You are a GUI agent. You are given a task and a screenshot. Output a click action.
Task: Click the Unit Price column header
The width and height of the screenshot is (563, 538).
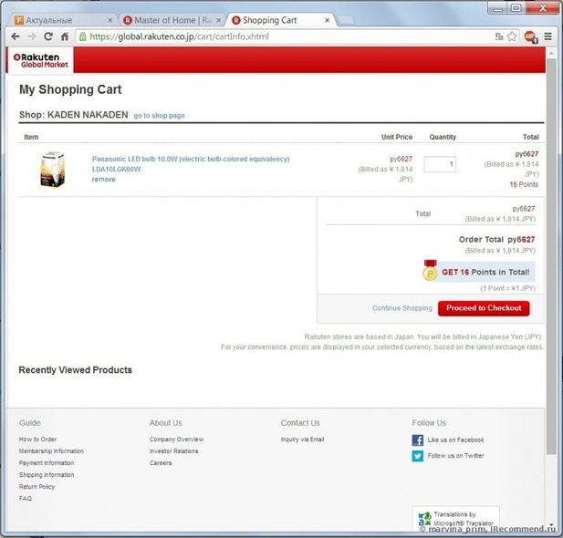pyautogui.click(x=397, y=137)
